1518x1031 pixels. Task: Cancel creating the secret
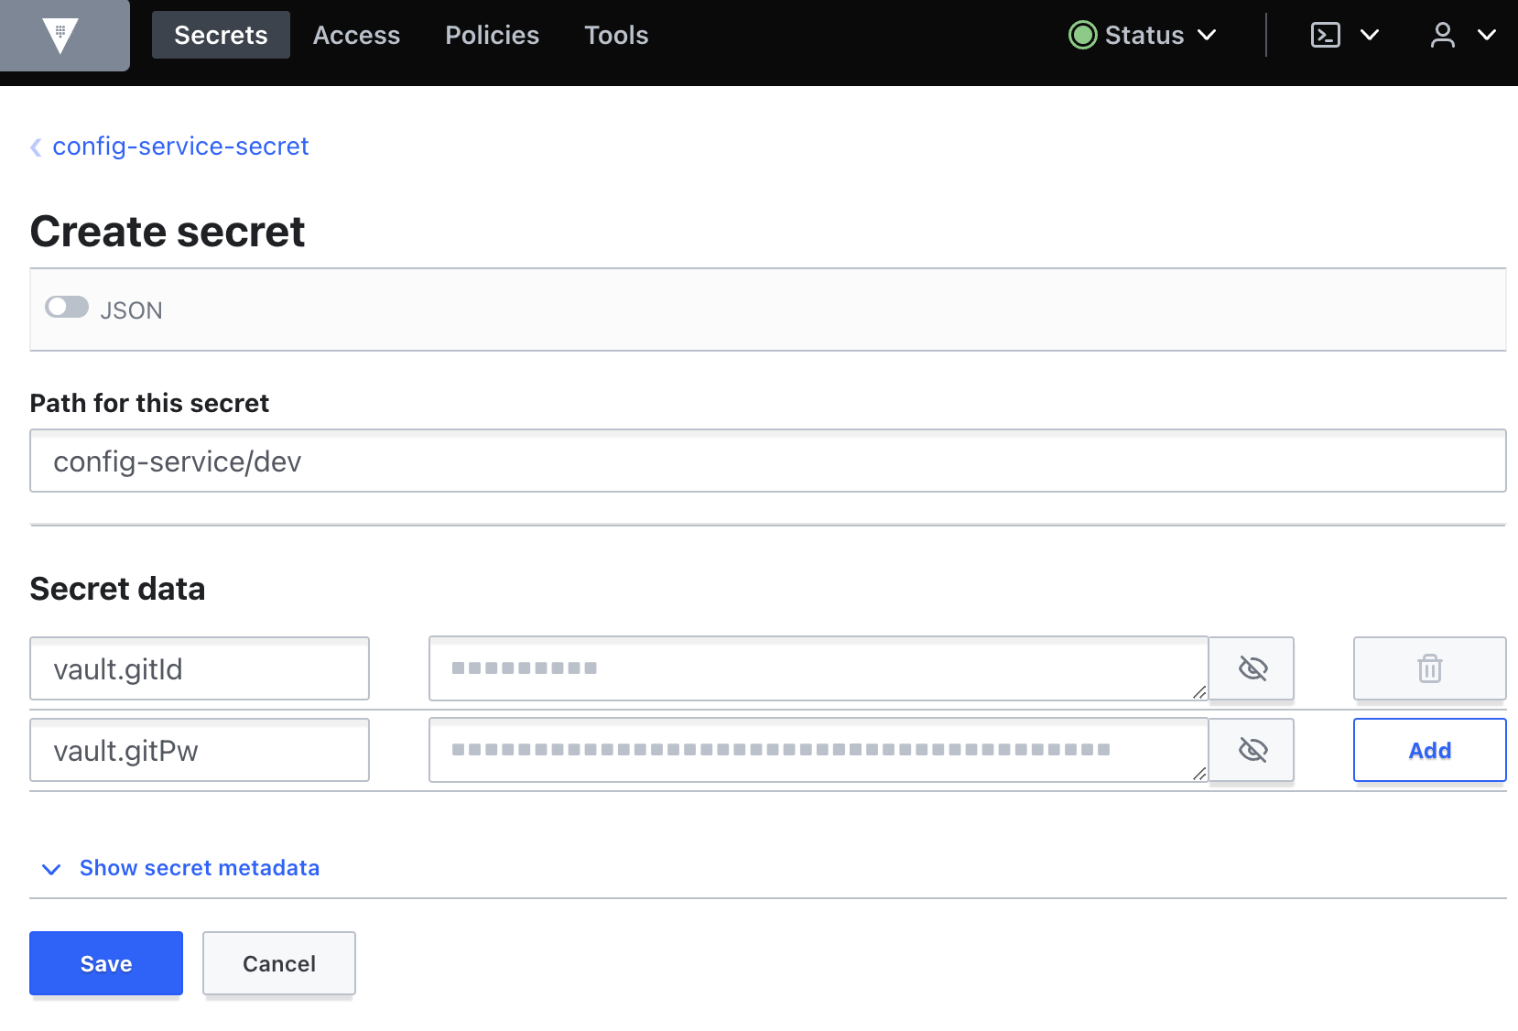[279, 963]
